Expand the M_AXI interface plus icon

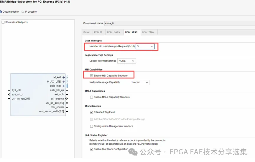point(64,78)
